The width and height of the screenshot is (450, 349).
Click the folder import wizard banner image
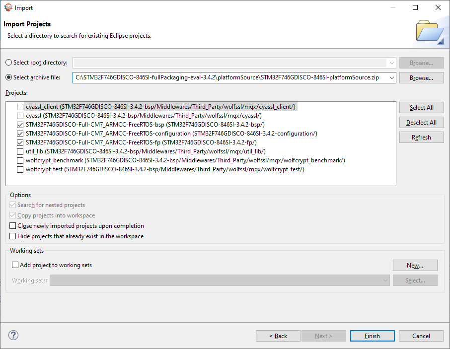click(x=431, y=31)
